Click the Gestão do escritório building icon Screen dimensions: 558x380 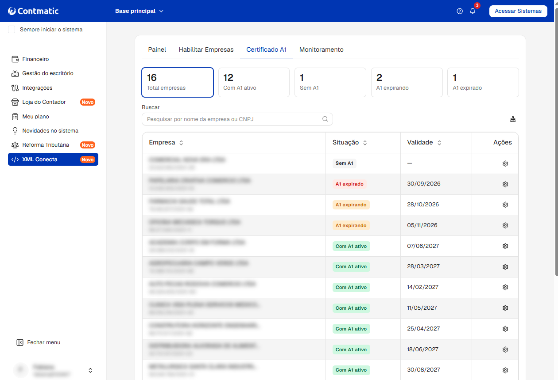point(15,73)
